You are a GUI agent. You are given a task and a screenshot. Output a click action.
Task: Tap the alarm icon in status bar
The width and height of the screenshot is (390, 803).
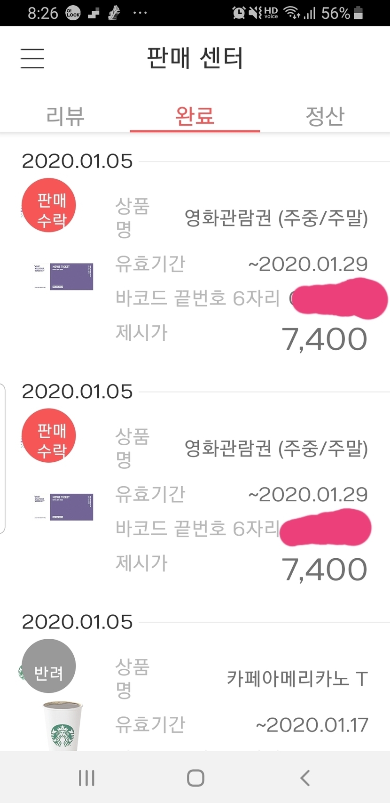pos(239,13)
